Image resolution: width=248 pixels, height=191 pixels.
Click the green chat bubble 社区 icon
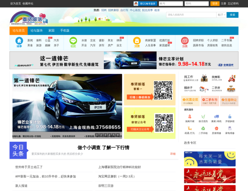(x=73, y=41)
